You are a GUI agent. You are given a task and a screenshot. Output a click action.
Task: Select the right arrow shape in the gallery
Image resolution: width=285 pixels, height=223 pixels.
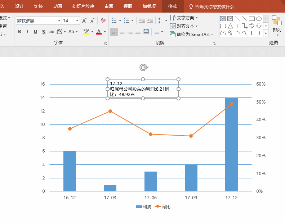pos(252,26)
